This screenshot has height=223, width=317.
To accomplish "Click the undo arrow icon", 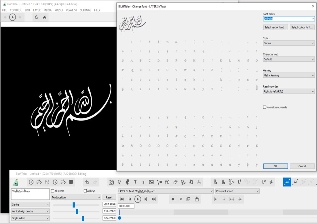I will tap(87, 182).
